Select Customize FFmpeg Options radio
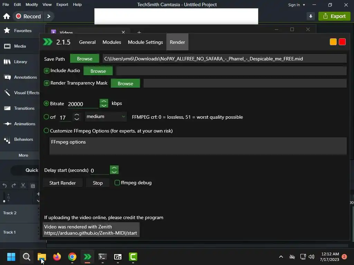This screenshot has width=354, height=265. [46, 130]
